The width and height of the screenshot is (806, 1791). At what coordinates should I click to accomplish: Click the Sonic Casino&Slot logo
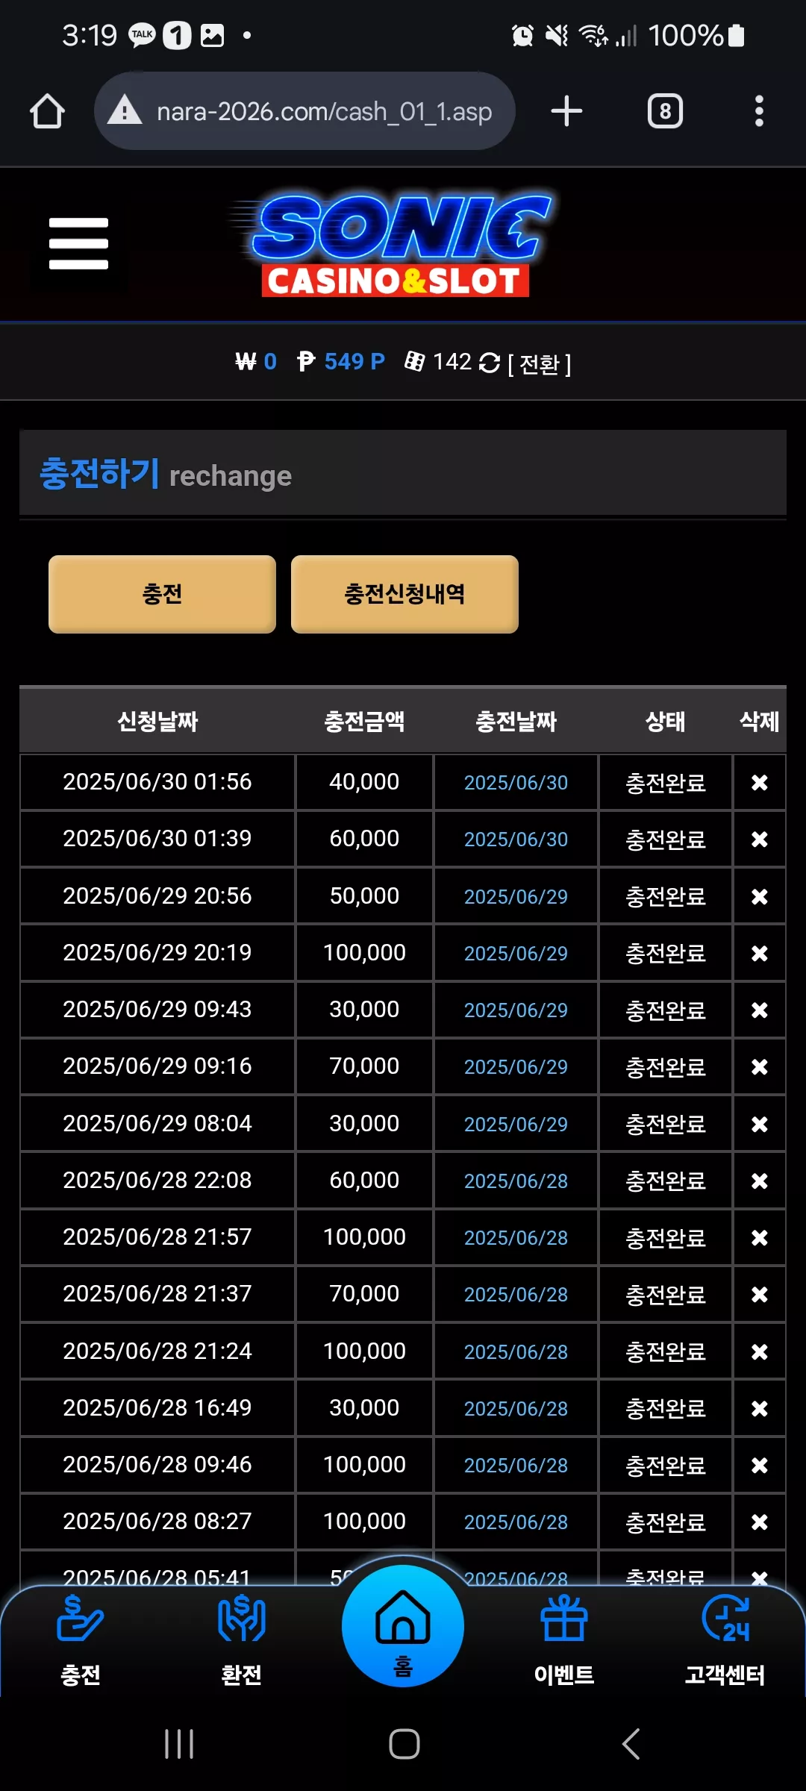pos(393,246)
